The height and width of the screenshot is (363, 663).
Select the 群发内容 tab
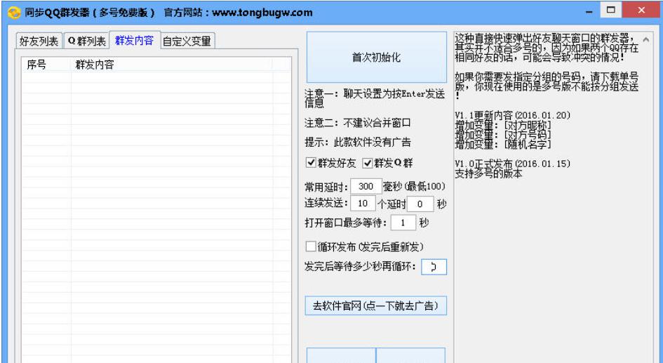coord(135,40)
